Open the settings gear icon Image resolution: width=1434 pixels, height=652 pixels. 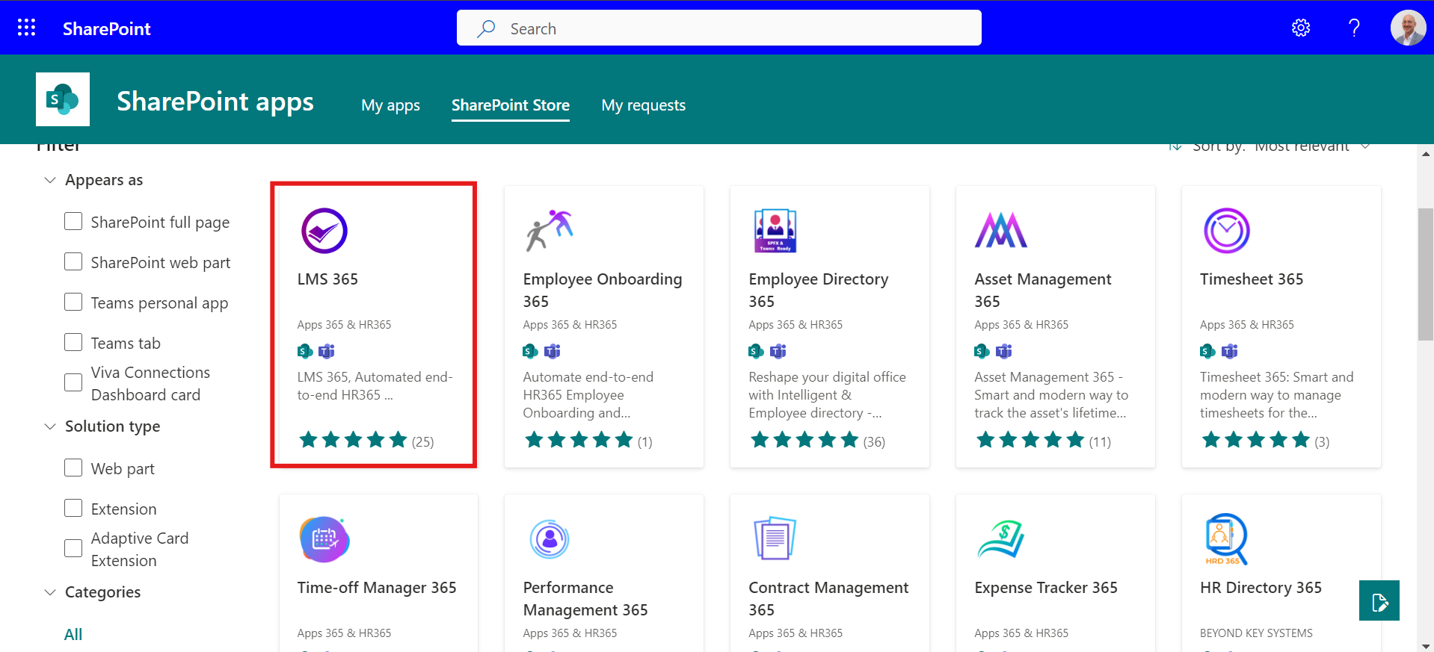[1301, 28]
